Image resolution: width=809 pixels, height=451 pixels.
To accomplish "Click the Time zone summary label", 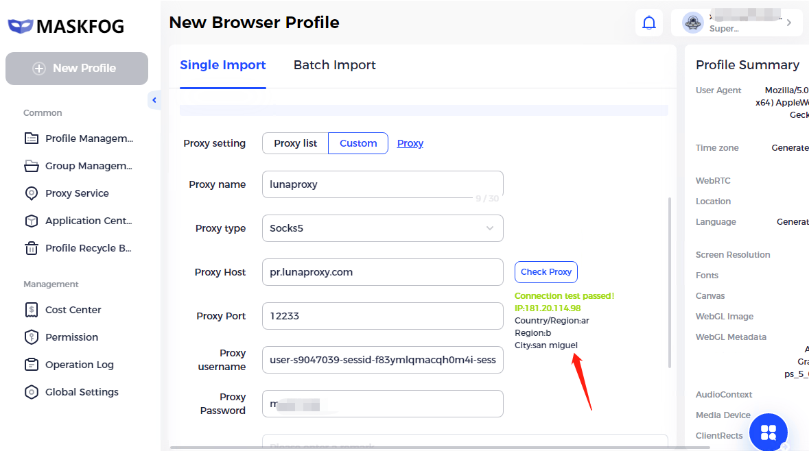I will coord(717,148).
